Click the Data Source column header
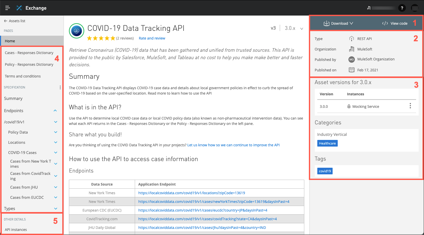This screenshot has width=424, height=235. click(102, 184)
